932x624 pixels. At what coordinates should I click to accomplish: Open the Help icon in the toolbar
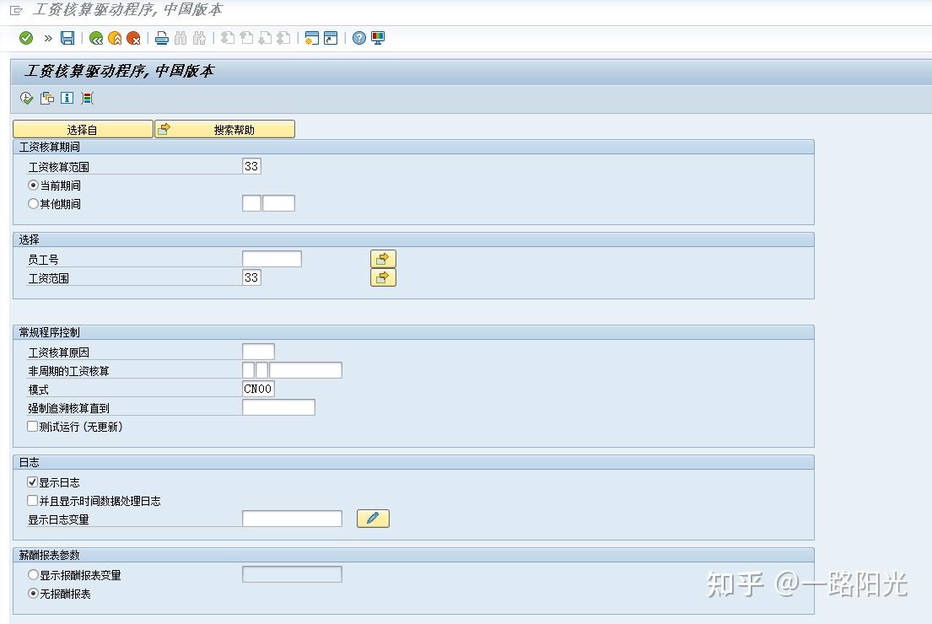click(358, 38)
